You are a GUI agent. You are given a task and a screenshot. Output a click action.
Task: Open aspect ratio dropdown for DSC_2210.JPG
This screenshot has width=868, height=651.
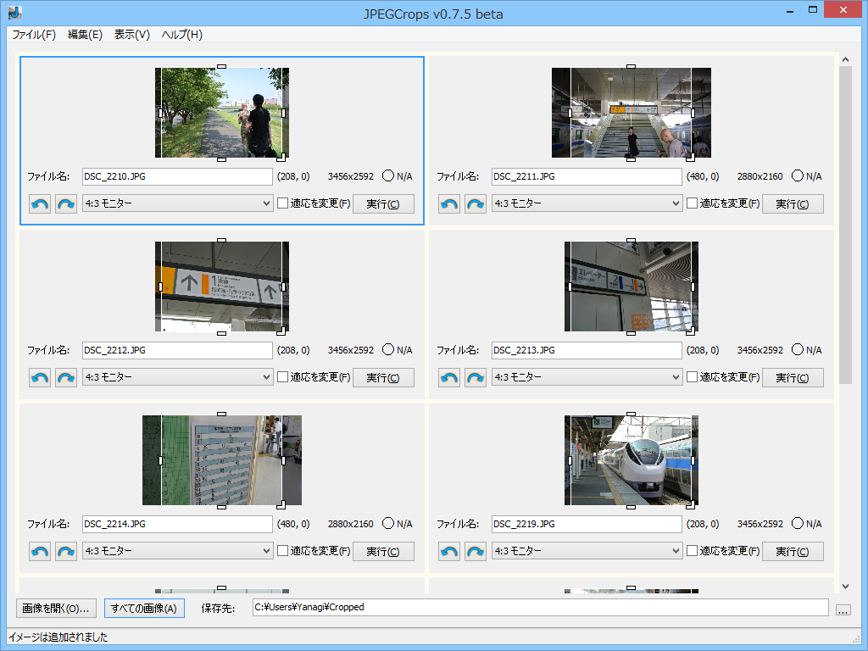click(x=178, y=203)
